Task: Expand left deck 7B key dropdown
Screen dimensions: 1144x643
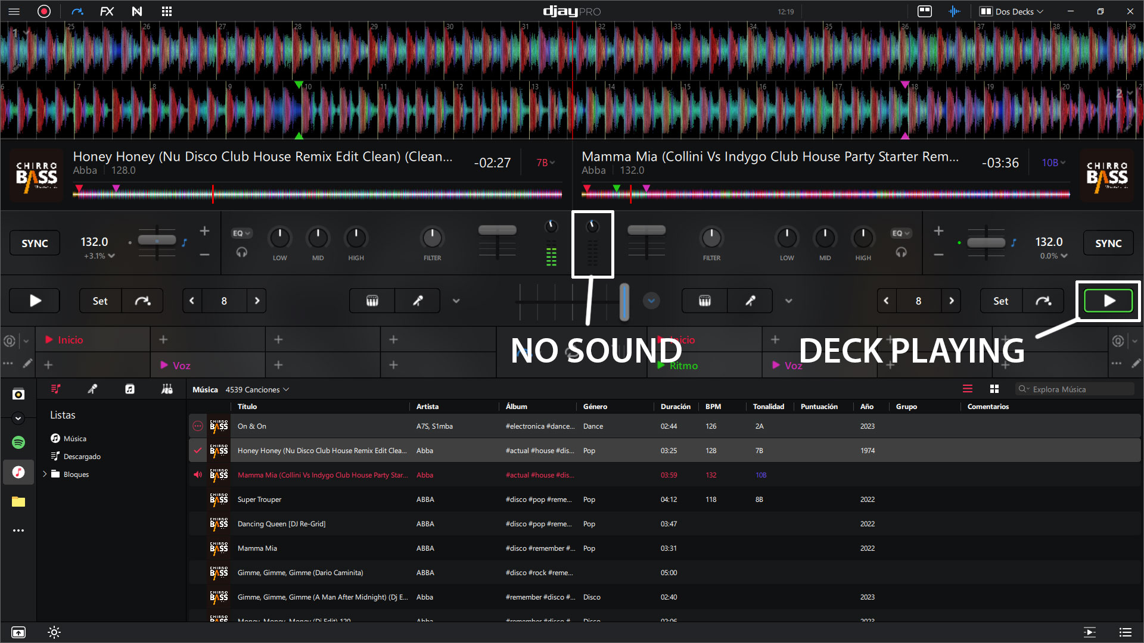Action: (545, 163)
